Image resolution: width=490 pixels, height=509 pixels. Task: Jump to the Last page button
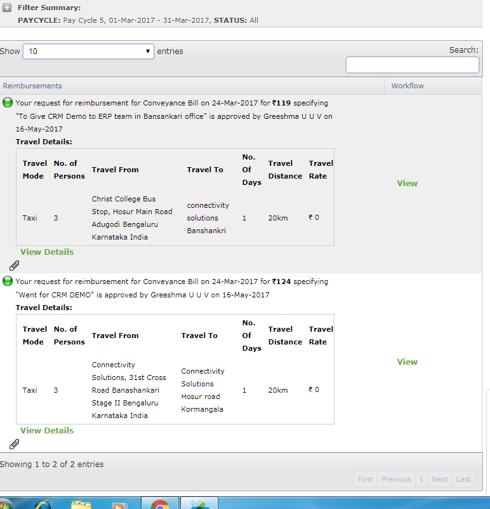(463, 479)
